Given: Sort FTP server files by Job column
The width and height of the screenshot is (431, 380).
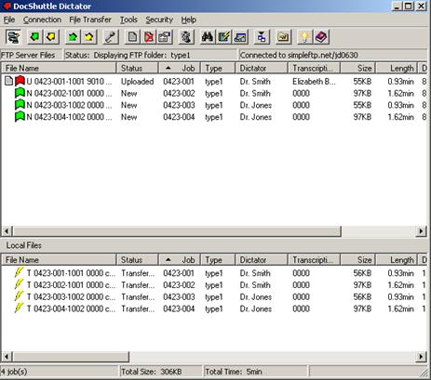Looking at the screenshot, I should (180, 68).
